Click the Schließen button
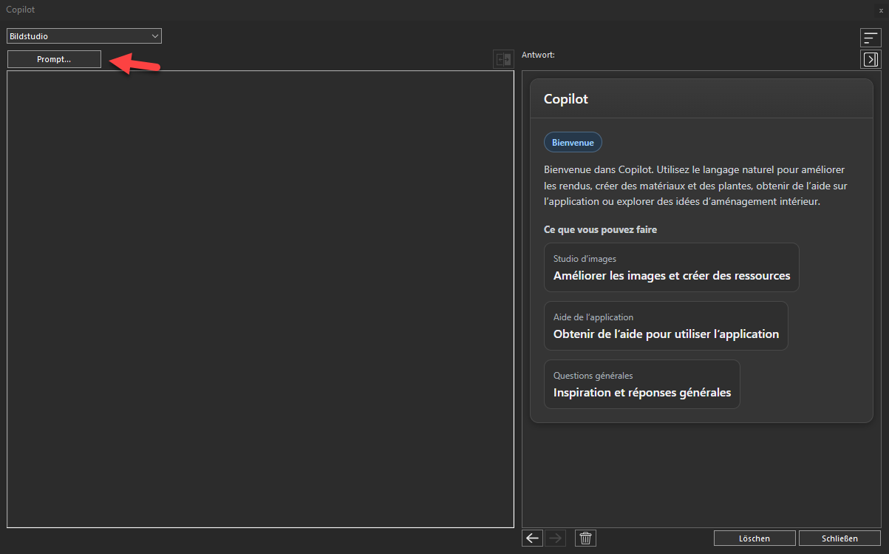 839,538
